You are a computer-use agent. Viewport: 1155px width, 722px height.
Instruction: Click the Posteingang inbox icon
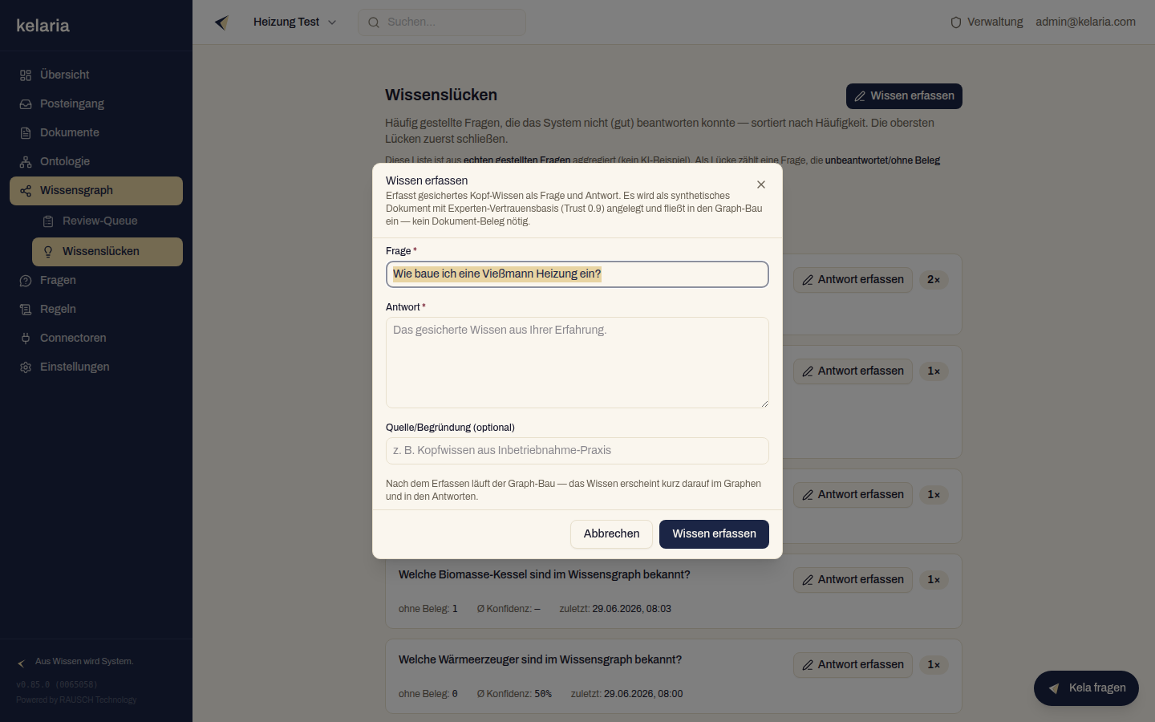(x=26, y=104)
